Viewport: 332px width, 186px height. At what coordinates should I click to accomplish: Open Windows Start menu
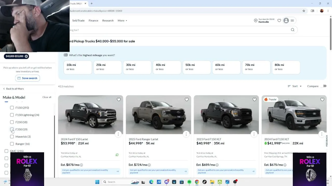click(x=97, y=182)
